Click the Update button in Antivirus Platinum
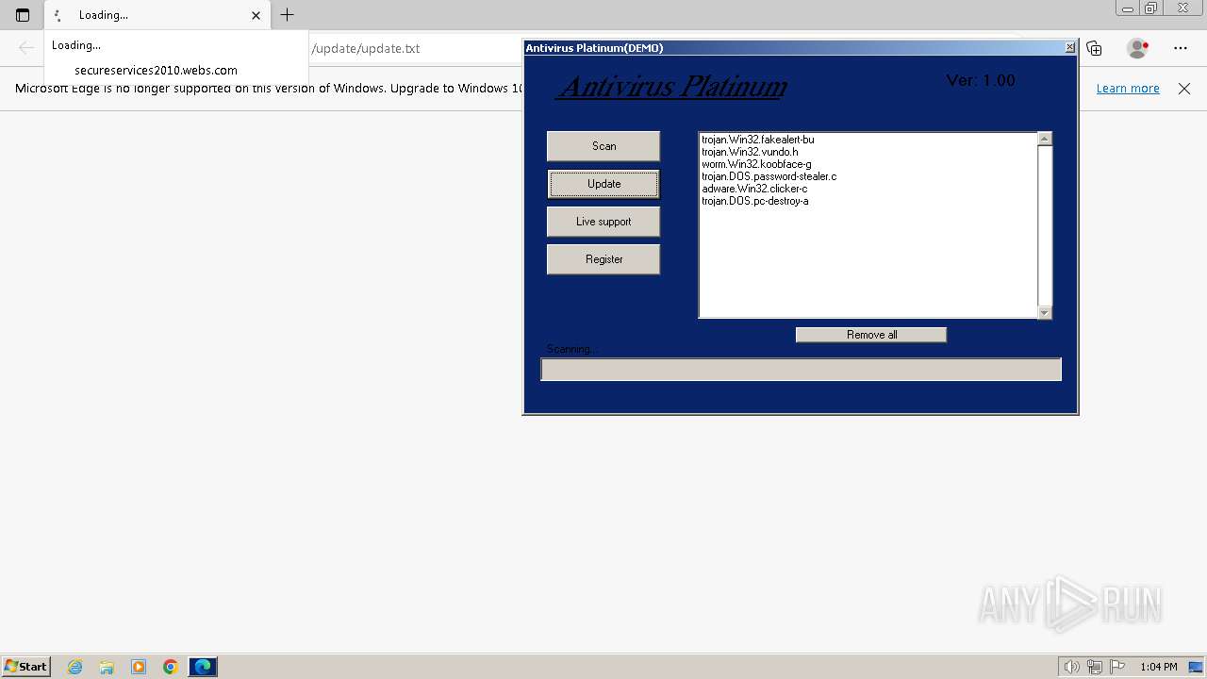1207x679 pixels. coord(603,184)
